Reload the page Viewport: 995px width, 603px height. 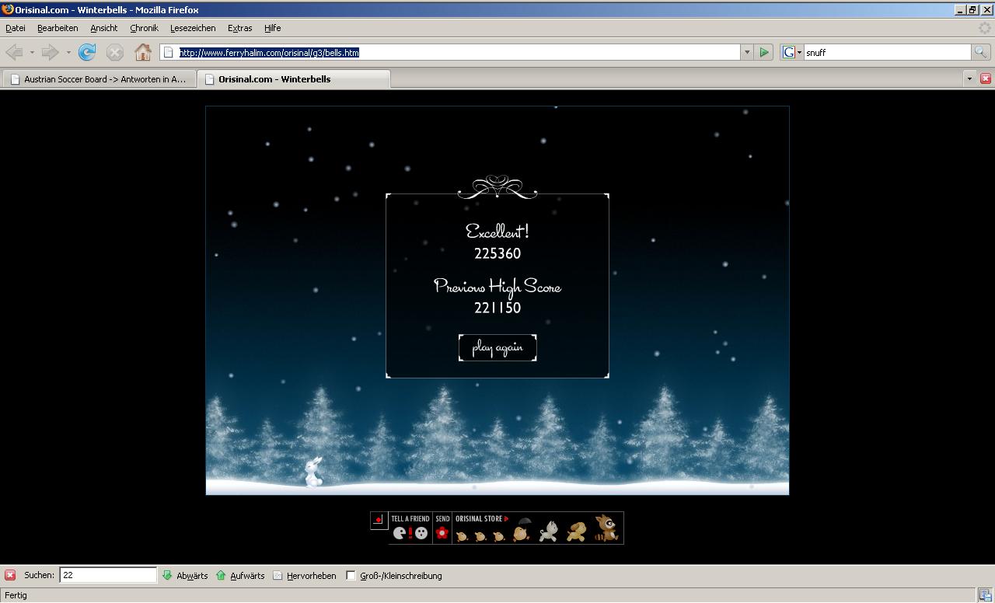87,52
